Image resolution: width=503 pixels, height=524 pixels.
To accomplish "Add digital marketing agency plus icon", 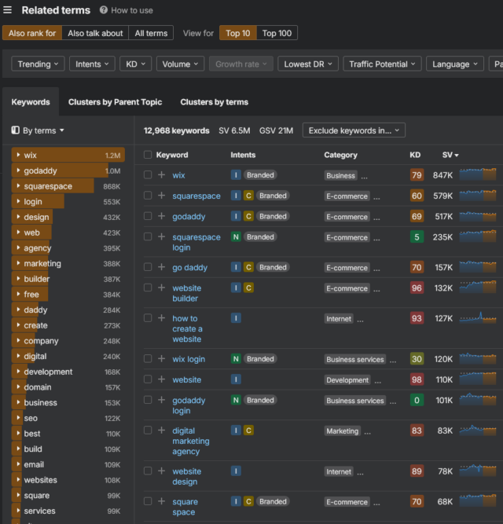I will pyautogui.click(x=161, y=431).
